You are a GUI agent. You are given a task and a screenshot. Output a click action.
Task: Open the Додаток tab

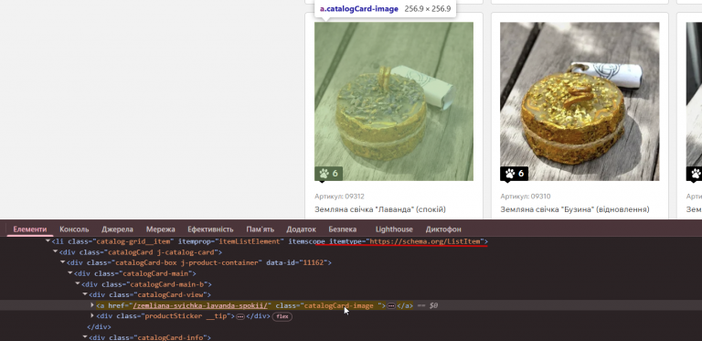pos(302,229)
